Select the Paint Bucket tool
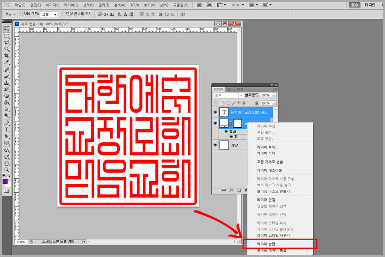This screenshot has height=257, width=385. click(6, 102)
